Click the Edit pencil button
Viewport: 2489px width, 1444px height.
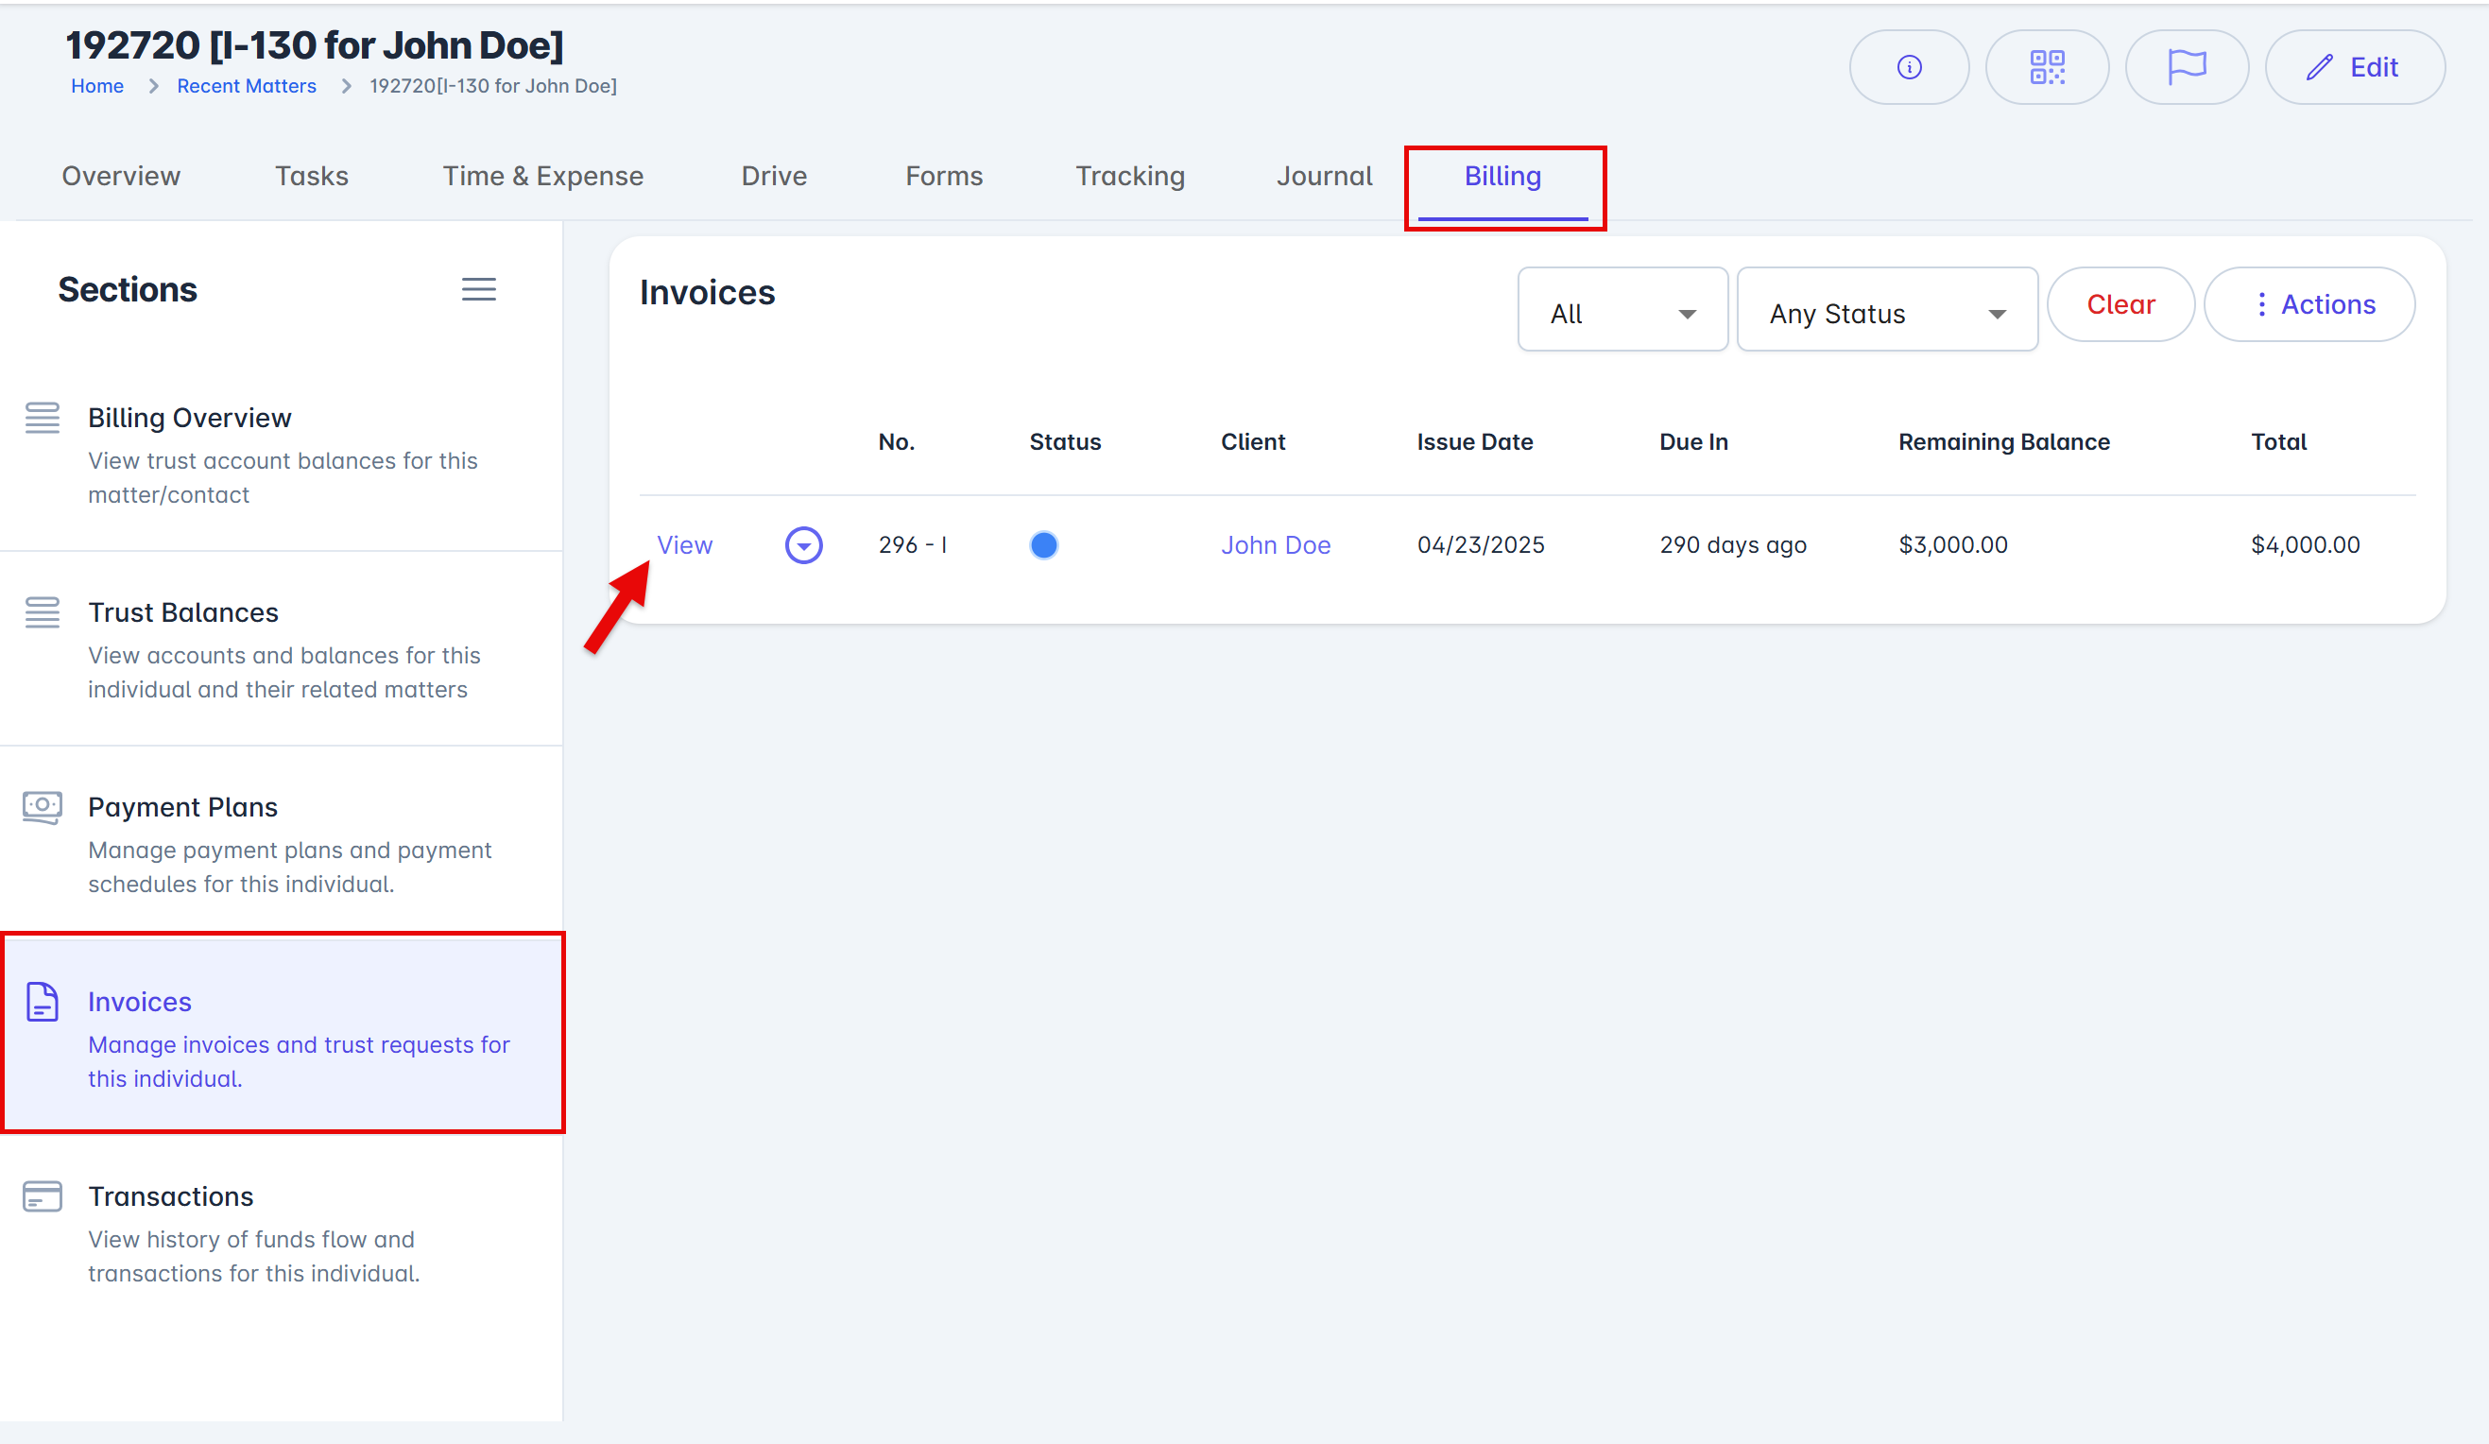2354,67
